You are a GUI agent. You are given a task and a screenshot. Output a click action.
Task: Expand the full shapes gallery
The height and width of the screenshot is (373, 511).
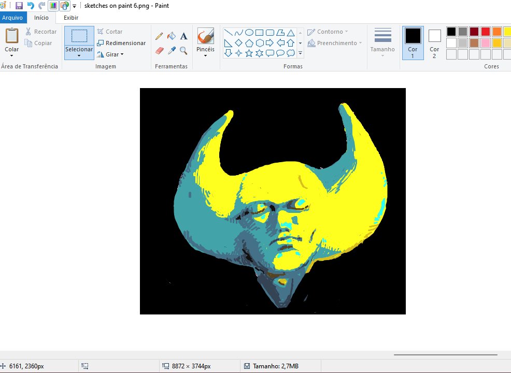click(300, 53)
